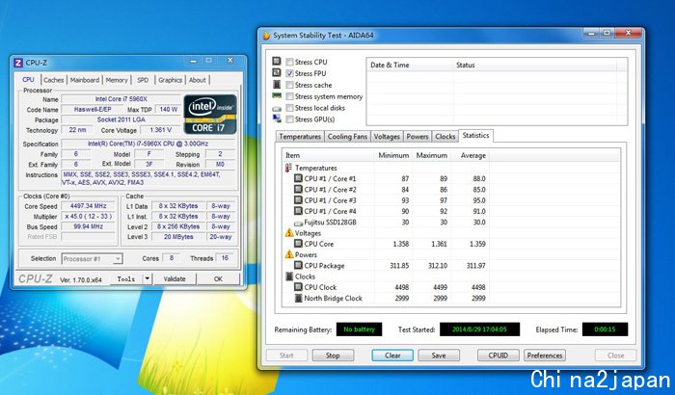Viewport: 675px width, 395px height.
Task: Click the North Bridge Clock row icon
Action: pos(298,298)
